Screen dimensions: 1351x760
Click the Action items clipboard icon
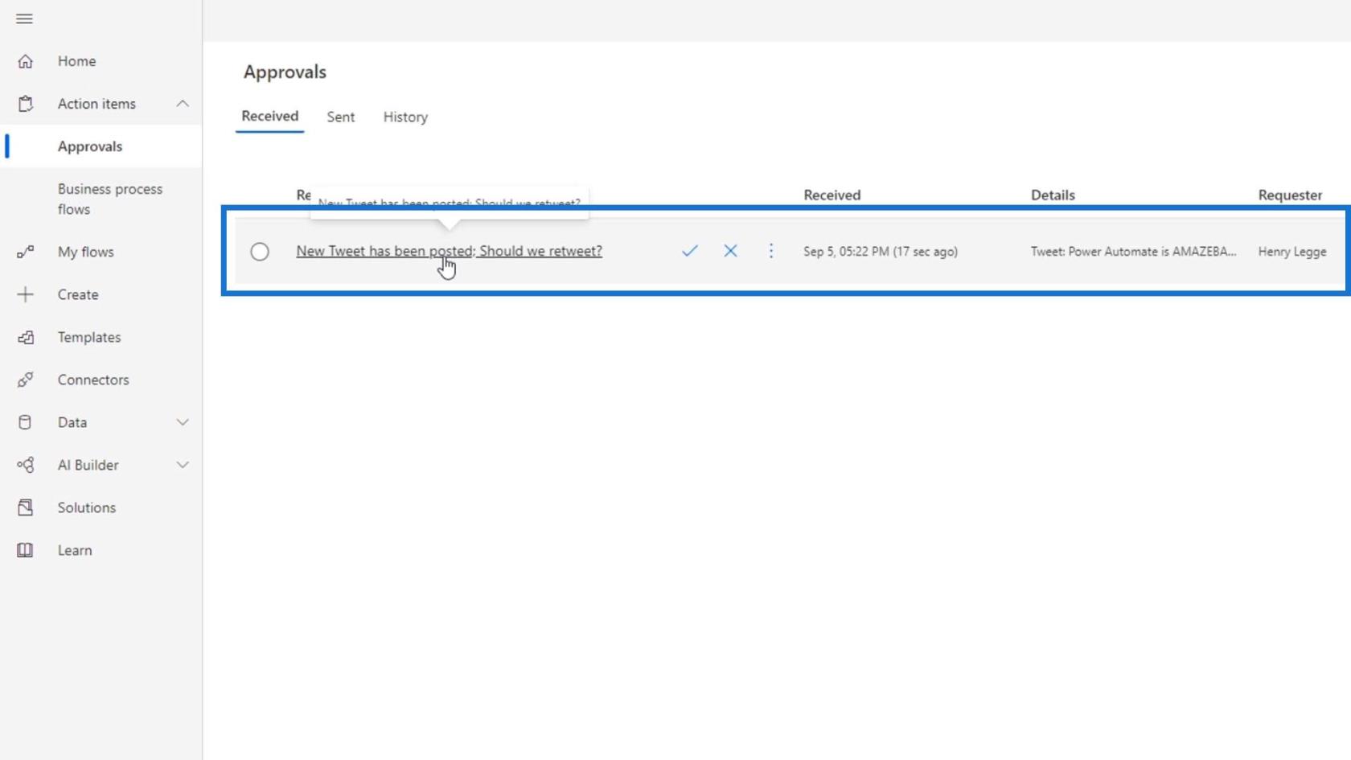tap(25, 104)
